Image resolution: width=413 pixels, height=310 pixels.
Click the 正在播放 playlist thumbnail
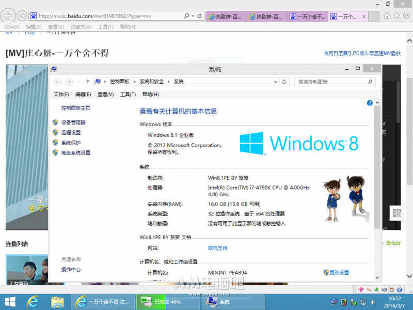pos(27,270)
